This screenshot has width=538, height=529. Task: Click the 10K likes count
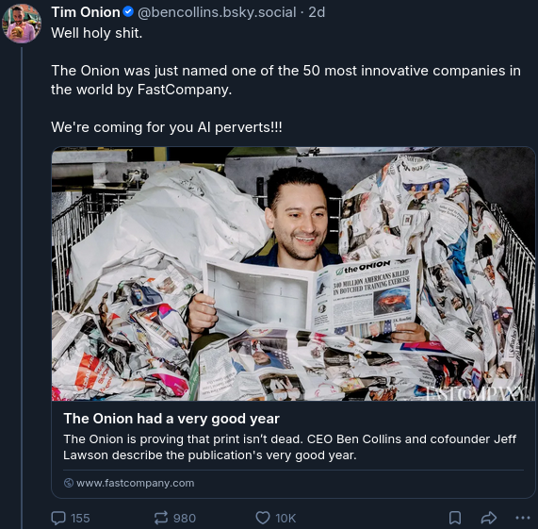(285, 518)
